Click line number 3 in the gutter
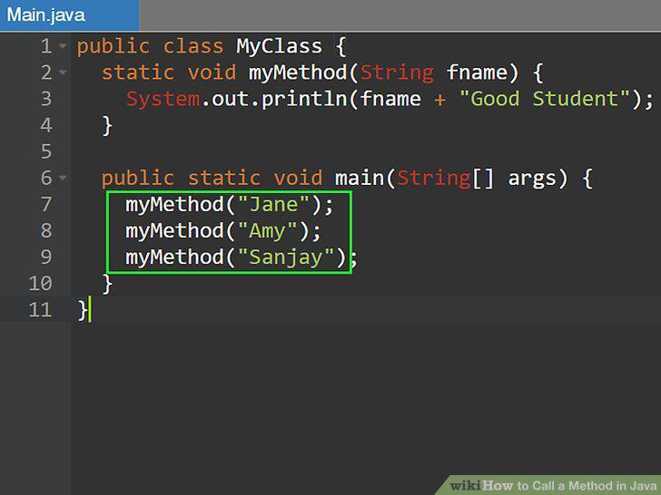This screenshot has height=495, width=661. [46, 99]
